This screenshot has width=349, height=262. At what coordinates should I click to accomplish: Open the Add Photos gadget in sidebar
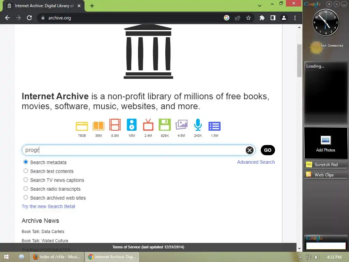tap(325, 143)
